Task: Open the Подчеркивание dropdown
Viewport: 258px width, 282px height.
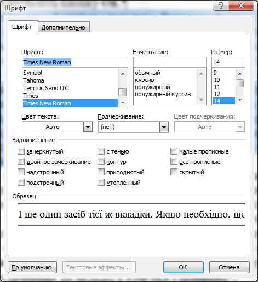Action: click(x=164, y=127)
